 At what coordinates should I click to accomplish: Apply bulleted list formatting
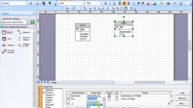(x=134, y=3)
